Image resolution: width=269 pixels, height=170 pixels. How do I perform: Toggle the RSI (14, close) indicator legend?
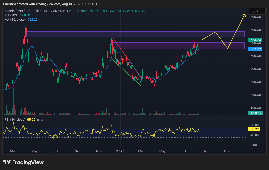[15, 120]
